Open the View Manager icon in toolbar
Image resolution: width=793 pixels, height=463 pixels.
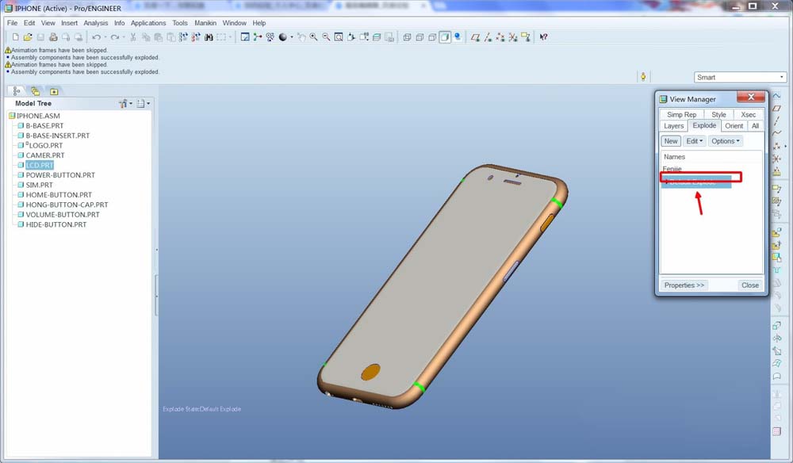(389, 37)
